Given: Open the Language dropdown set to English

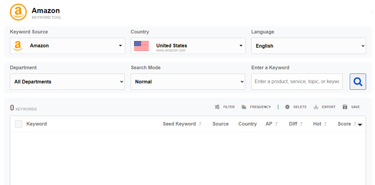Looking at the screenshot, I should [x=309, y=46].
